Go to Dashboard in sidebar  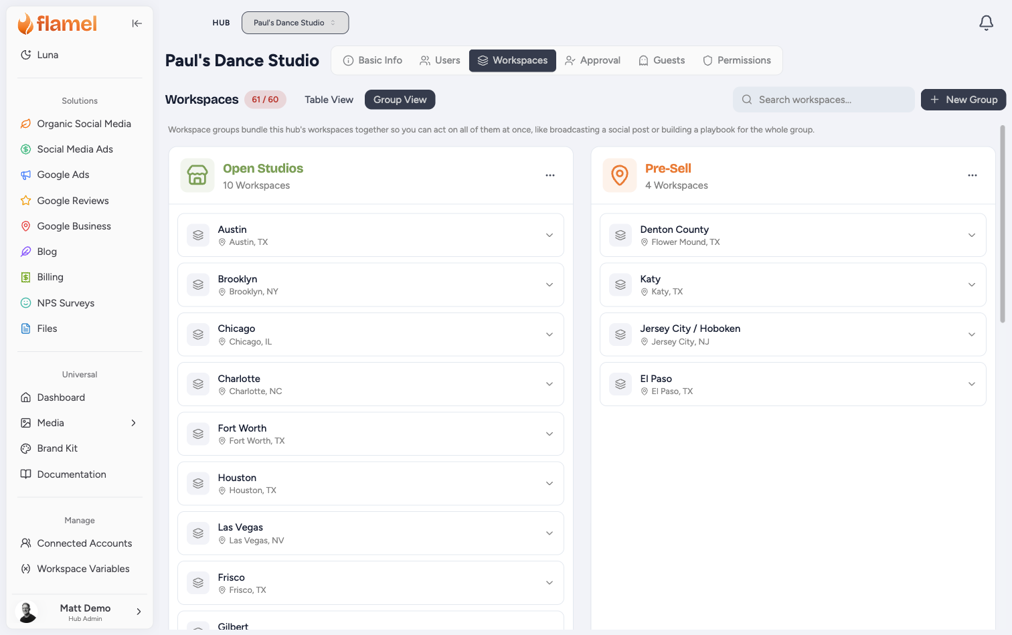(80, 397)
